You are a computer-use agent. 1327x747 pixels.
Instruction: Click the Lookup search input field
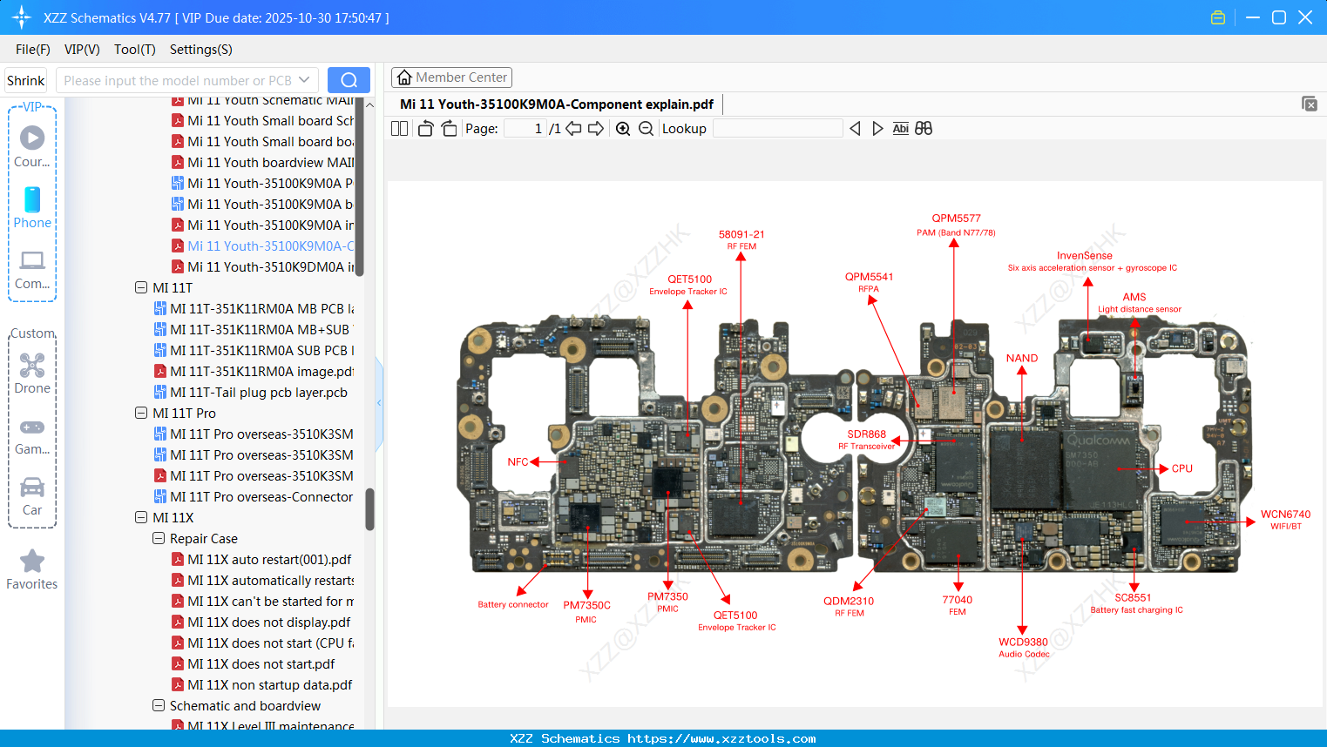tap(778, 128)
